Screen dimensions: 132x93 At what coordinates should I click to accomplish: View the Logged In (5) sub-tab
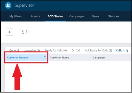click(32, 51)
